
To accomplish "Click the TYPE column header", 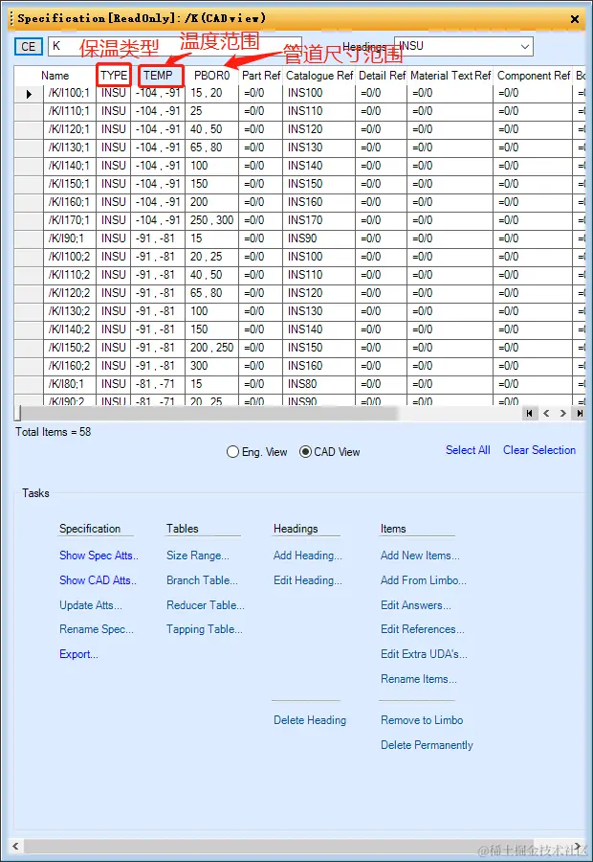I will pos(114,76).
